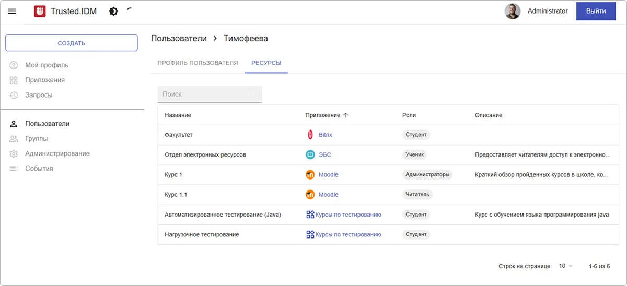Click Пользователи in the breadcrumb
The width and height of the screenshot is (627, 286).
(179, 39)
